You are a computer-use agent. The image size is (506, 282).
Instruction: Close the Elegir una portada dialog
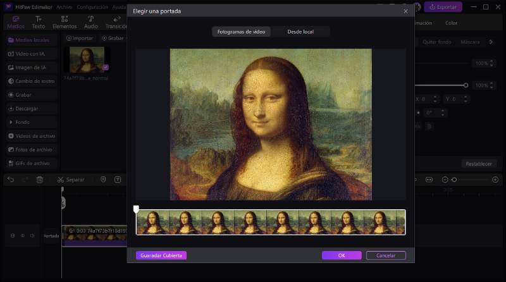405,11
